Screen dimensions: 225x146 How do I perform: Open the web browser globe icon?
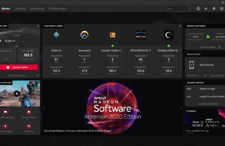[x=198, y=9]
